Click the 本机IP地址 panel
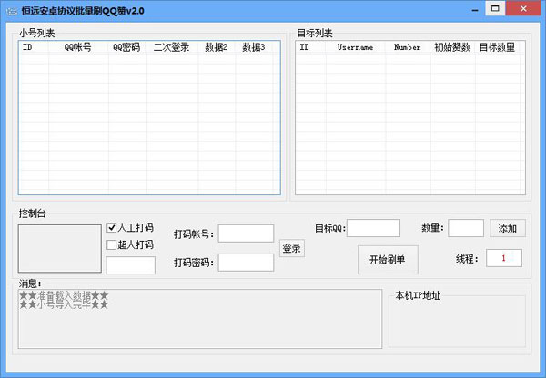 pos(457,321)
